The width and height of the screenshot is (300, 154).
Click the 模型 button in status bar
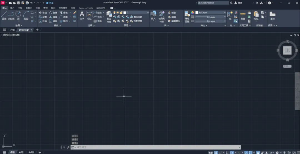click(x=211, y=152)
